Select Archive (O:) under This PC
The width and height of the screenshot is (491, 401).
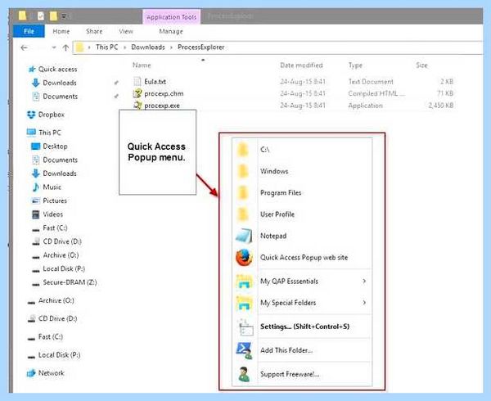pos(61,255)
